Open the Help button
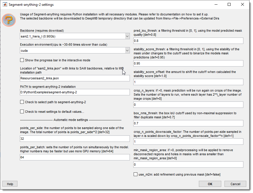This screenshot has width=253, height=193. (10, 184)
